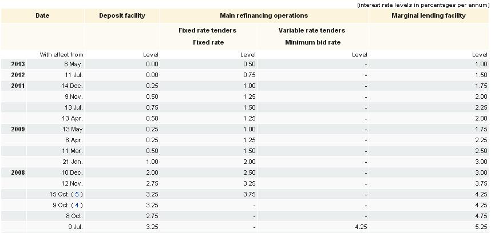This screenshot has width=491, height=233.
Task: Select the 2009 year label
Action: 18,129
